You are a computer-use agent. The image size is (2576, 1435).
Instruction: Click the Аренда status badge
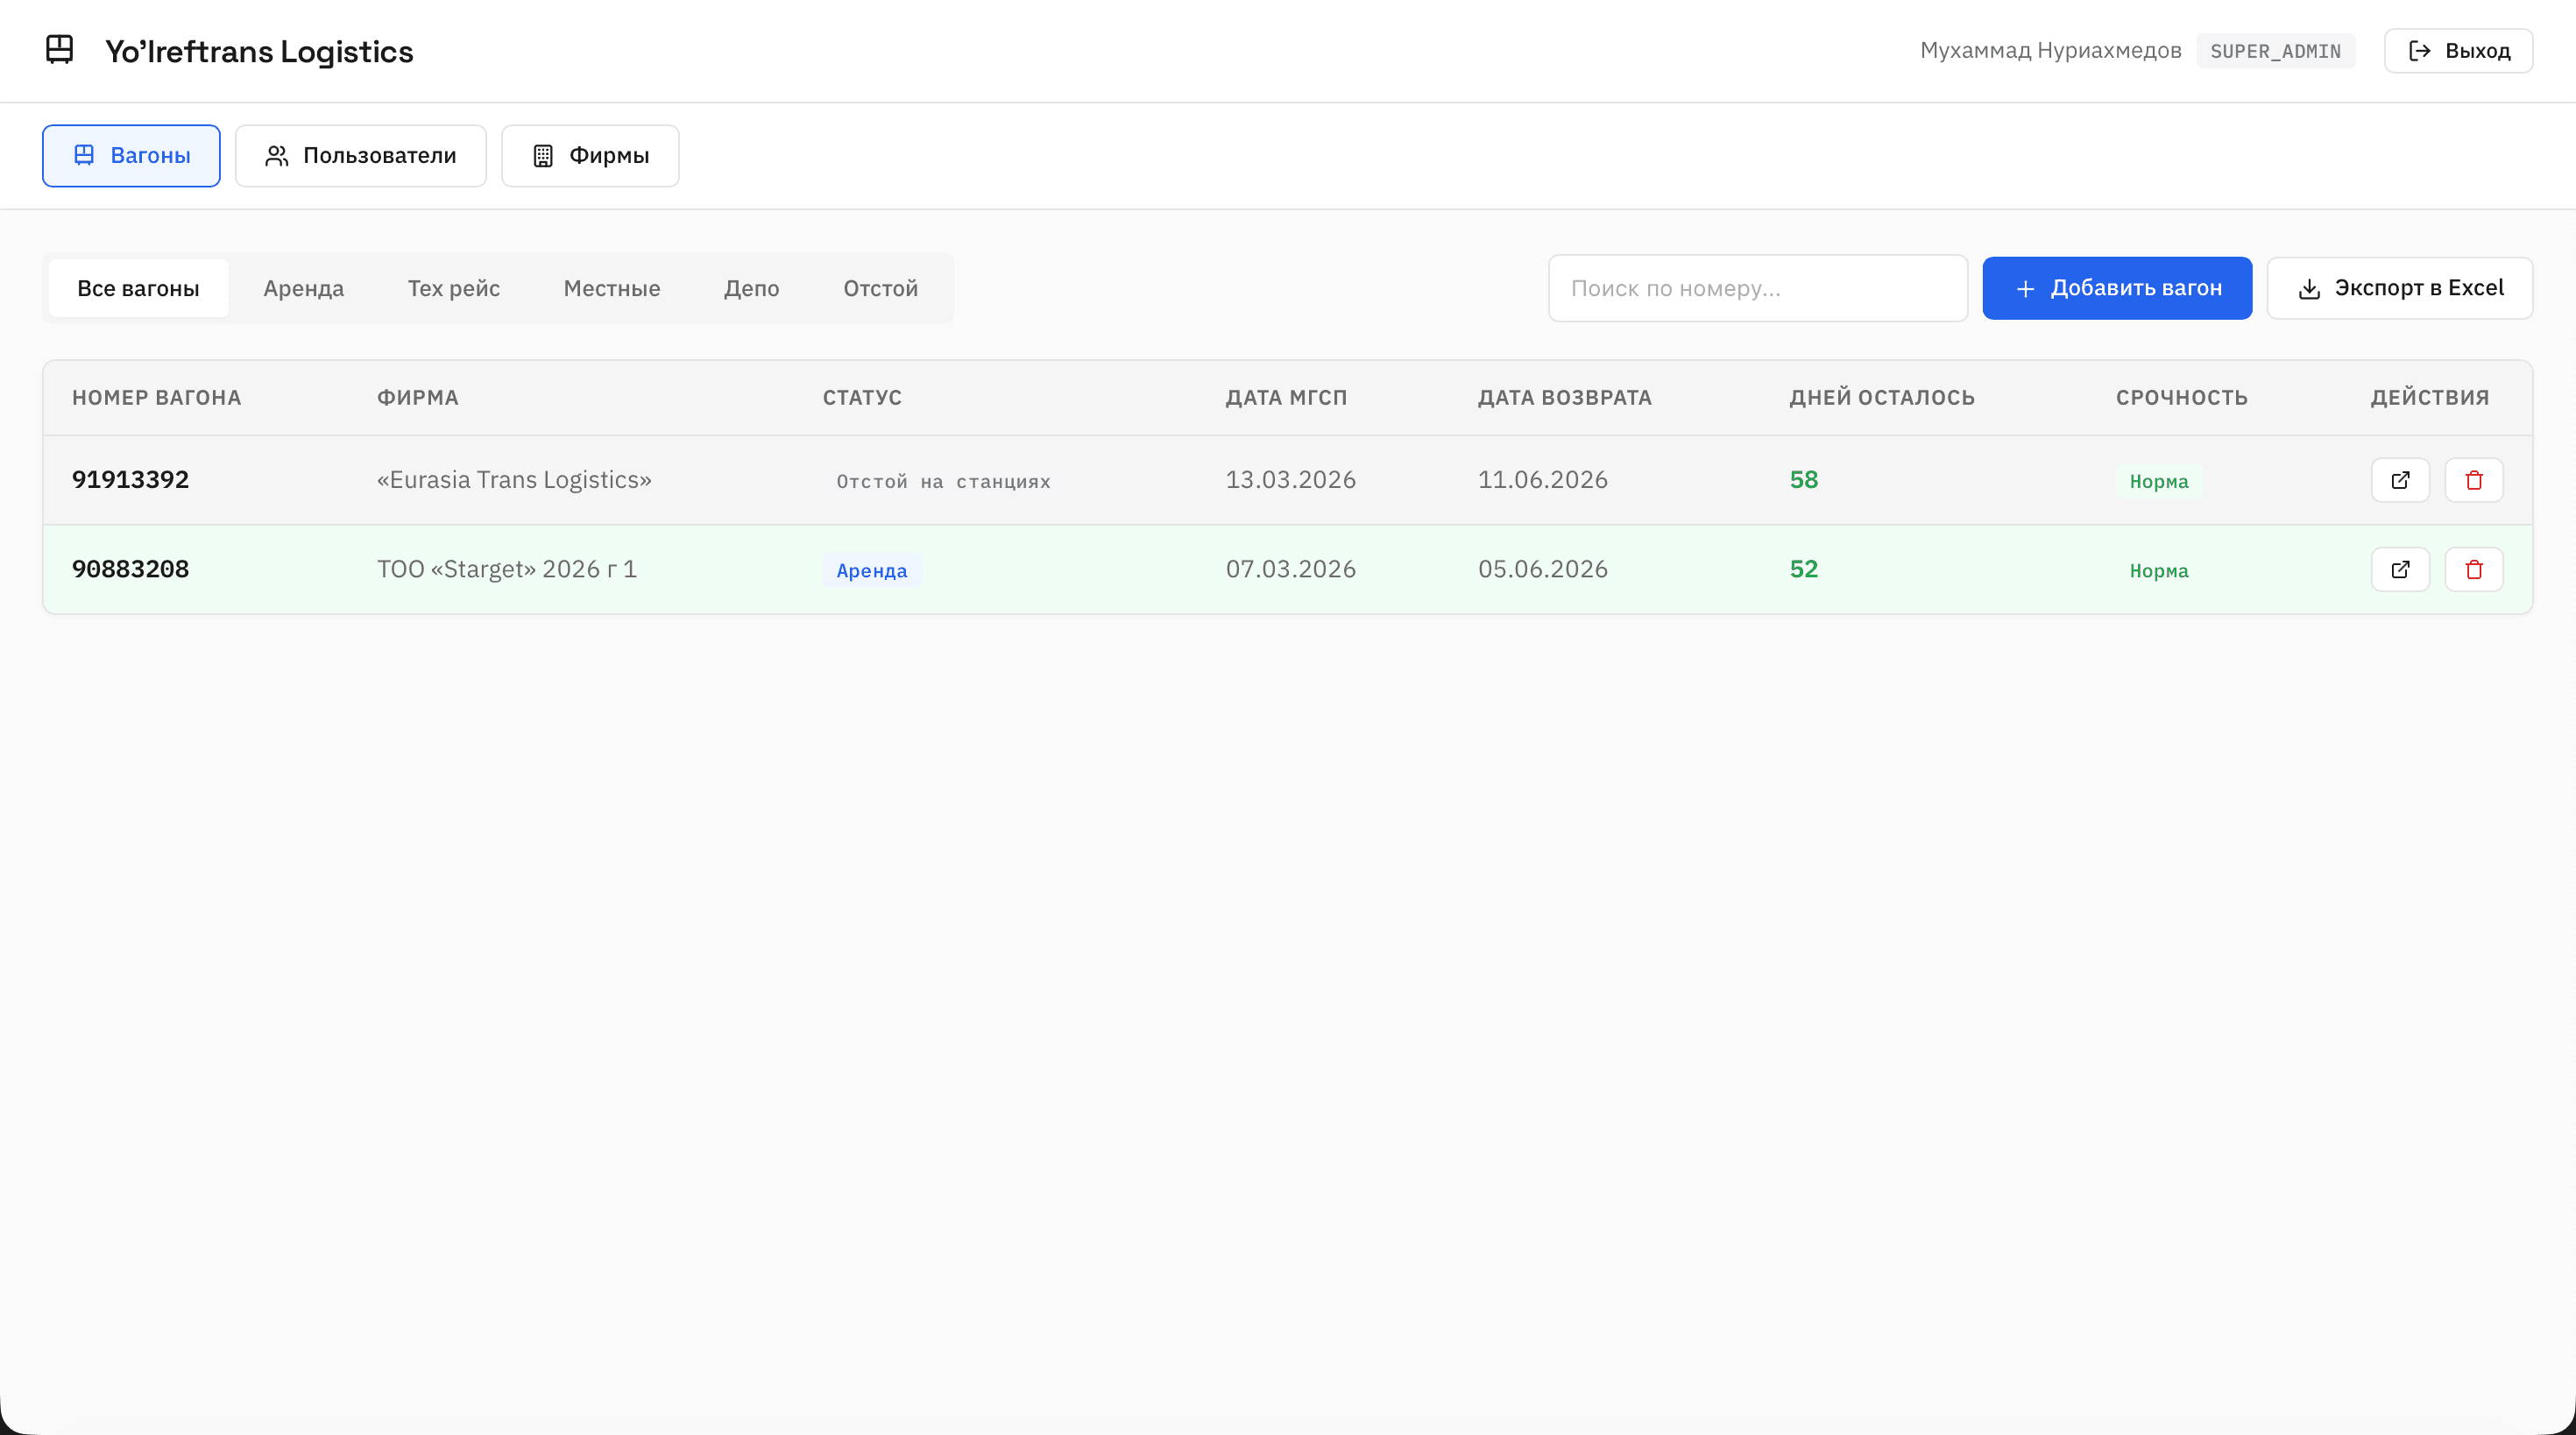[871, 570]
